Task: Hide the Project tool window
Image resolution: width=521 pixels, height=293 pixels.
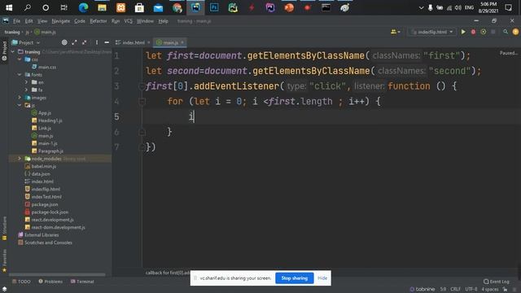Action: point(107,42)
